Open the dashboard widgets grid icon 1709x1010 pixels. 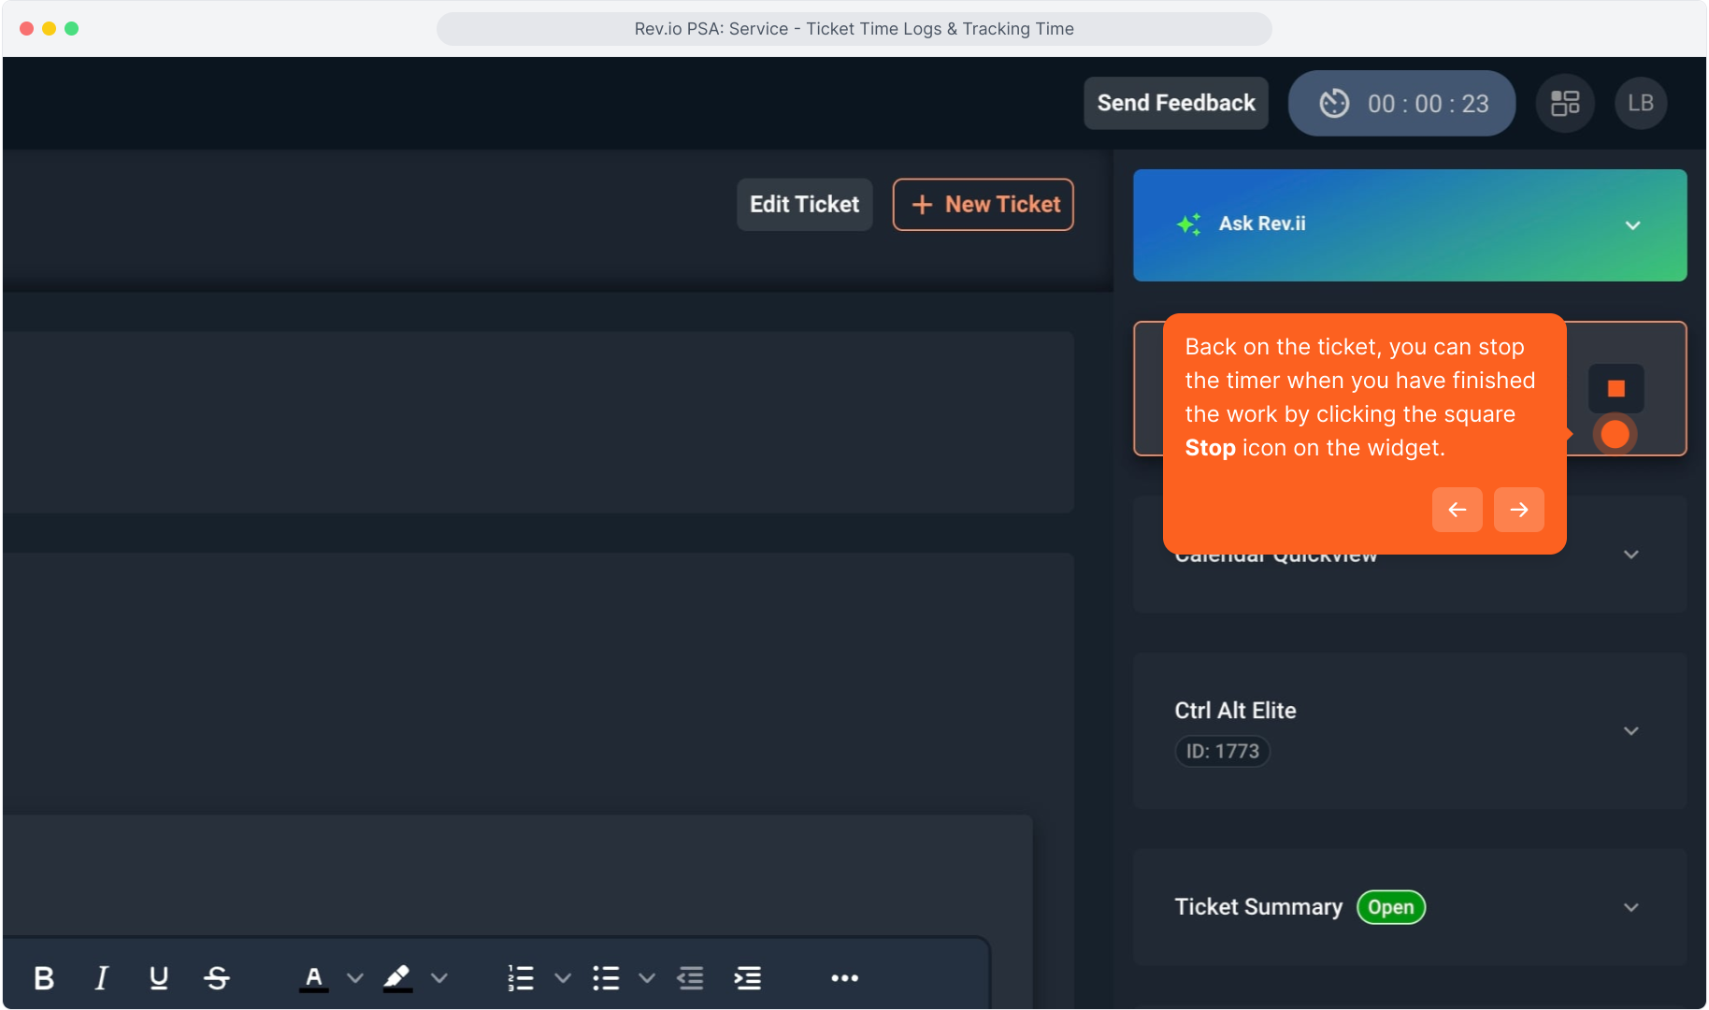point(1564,103)
